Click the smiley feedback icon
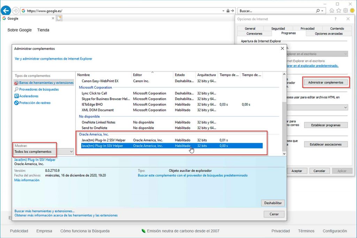Screen dimensions: 357x238 coord(352,11)
